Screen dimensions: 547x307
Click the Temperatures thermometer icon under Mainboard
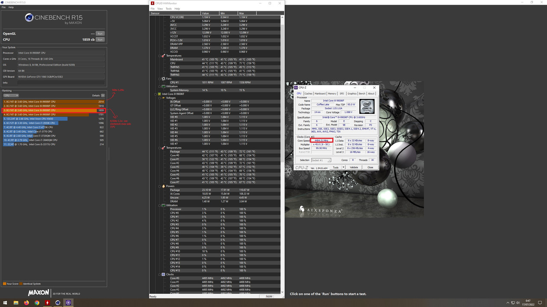(x=163, y=56)
